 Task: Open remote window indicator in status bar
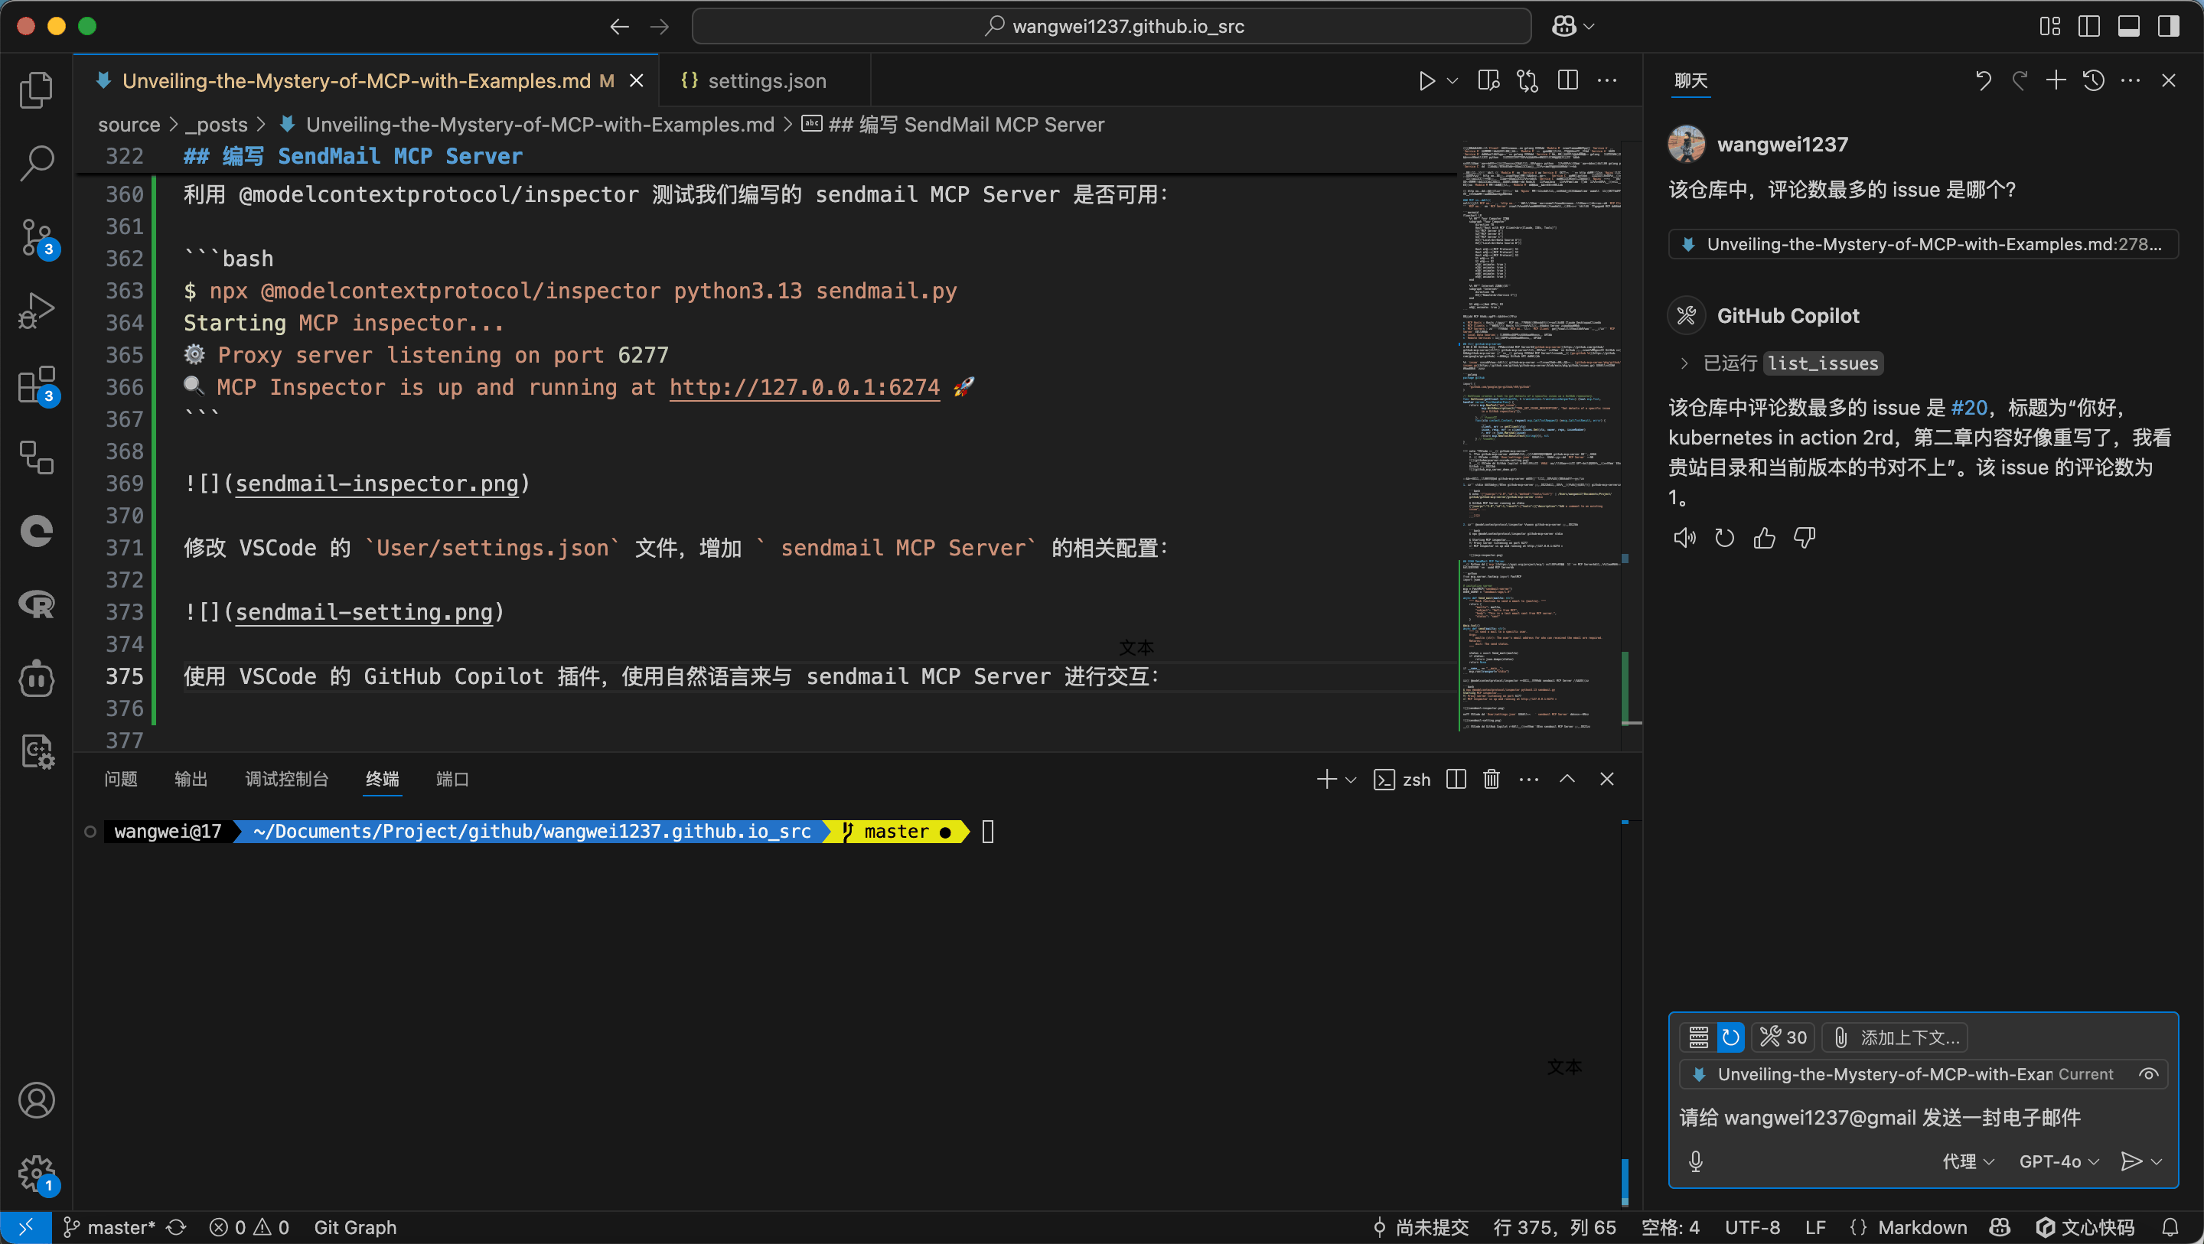(x=26, y=1228)
